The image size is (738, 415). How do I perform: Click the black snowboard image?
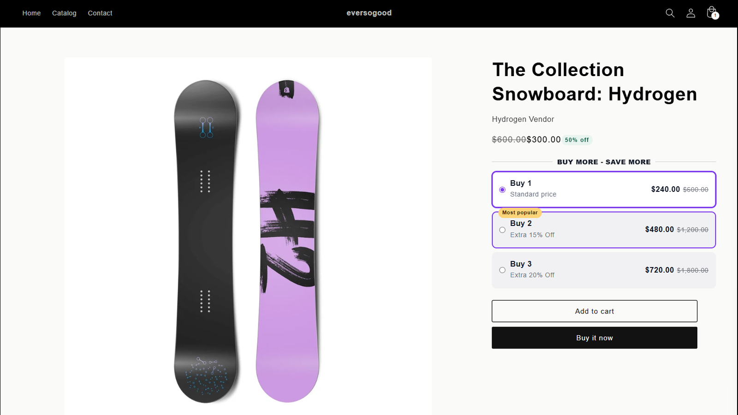[206, 241]
